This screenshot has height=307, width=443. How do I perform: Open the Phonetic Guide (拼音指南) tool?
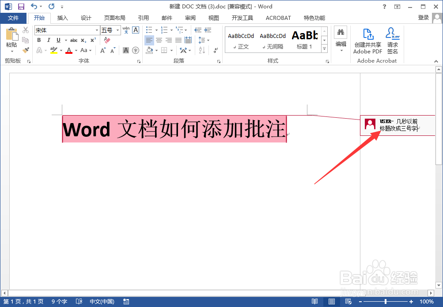125,30
